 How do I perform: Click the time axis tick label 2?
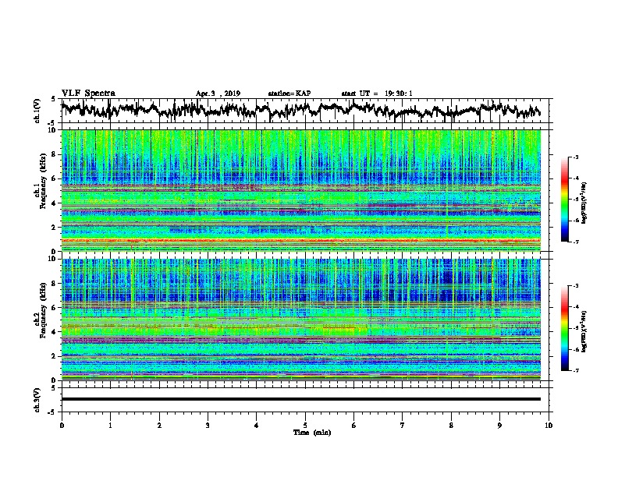(x=159, y=425)
